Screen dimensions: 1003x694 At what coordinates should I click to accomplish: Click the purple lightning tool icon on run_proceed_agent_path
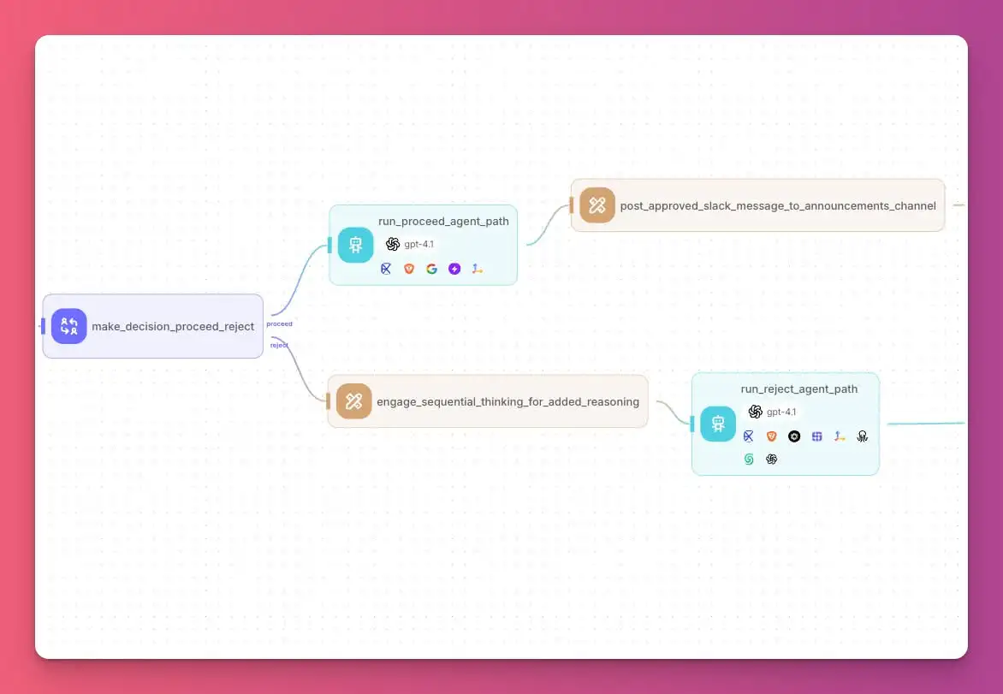[454, 268]
